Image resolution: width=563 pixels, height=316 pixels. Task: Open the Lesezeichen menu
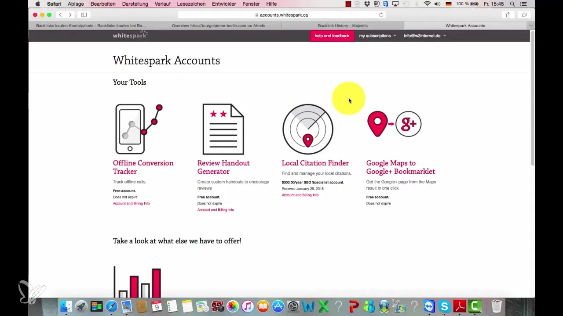191,4
